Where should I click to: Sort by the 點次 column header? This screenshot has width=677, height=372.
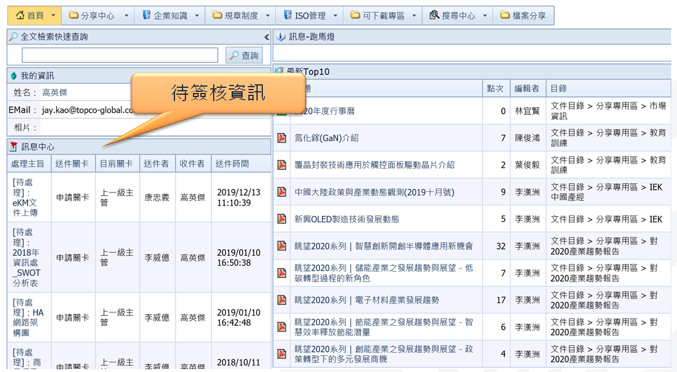point(495,88)
